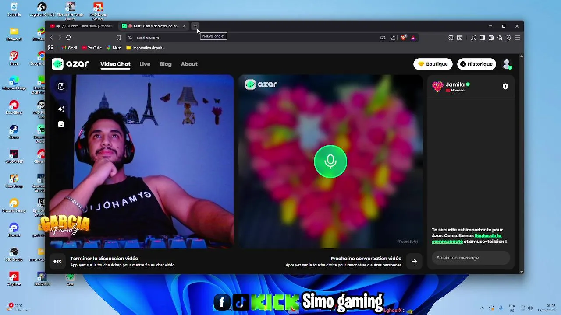Select the OBS Studio desktop shortcut
Viewport: 561px width, 315px height.
click(x=14, y=254)
